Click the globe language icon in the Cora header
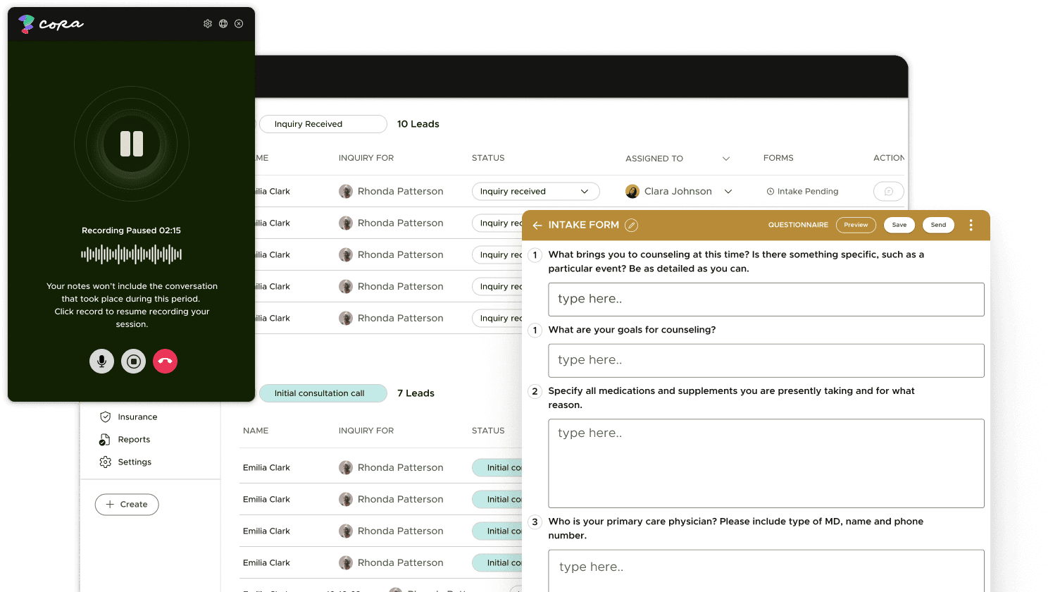Screen dimensions: 1060x592 click(x=223, y=23)
